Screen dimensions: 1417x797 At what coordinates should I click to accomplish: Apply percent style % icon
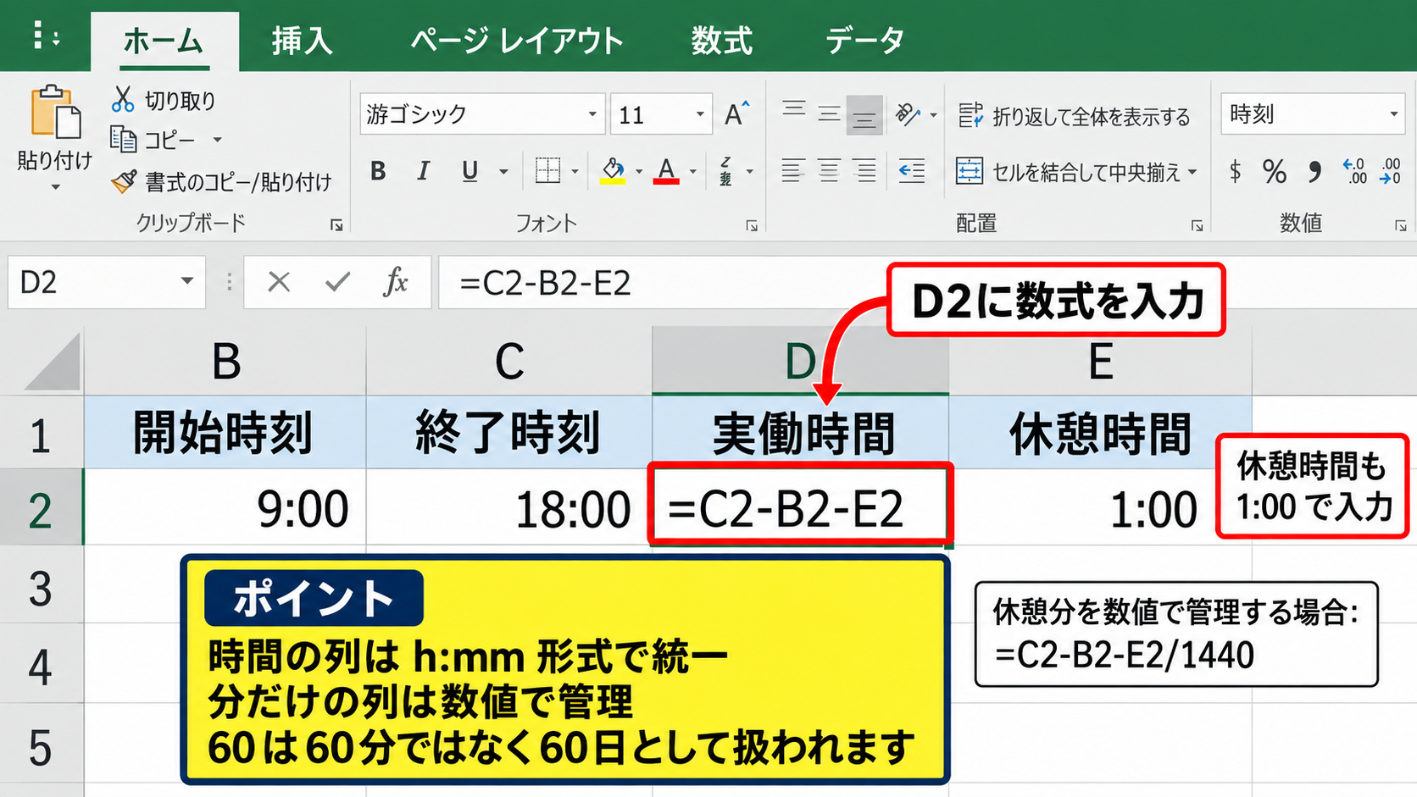pyautogui.click(x=1274, y=172)
